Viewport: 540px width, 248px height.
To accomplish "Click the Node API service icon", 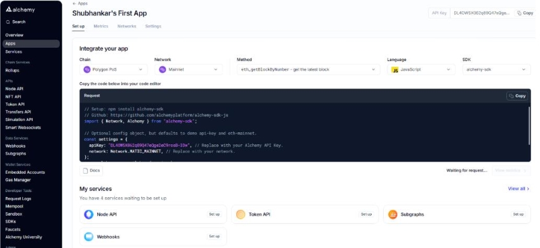I will [89, 214].
